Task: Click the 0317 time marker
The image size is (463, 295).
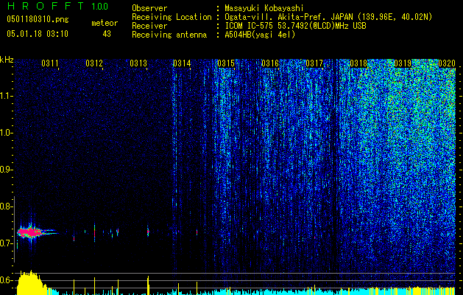Action: tap(314, 63)
